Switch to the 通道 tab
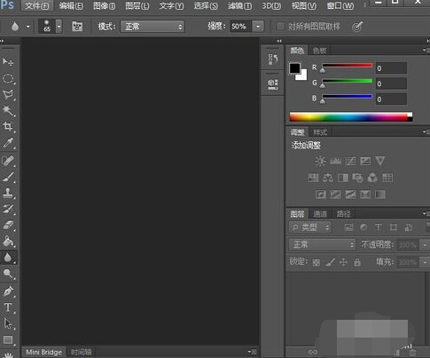Screen dimensions: 430x358 click(x=320, y=214)
